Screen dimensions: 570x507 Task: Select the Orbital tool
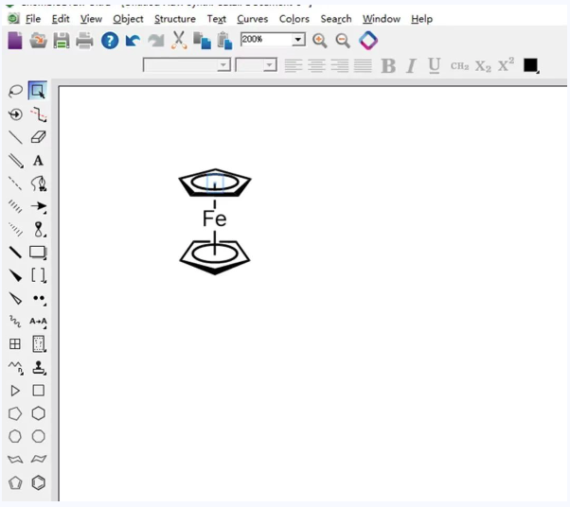point(39,229)
